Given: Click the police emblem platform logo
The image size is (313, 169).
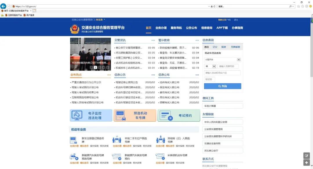Looking at the screenshot, I should click(74, 28).
